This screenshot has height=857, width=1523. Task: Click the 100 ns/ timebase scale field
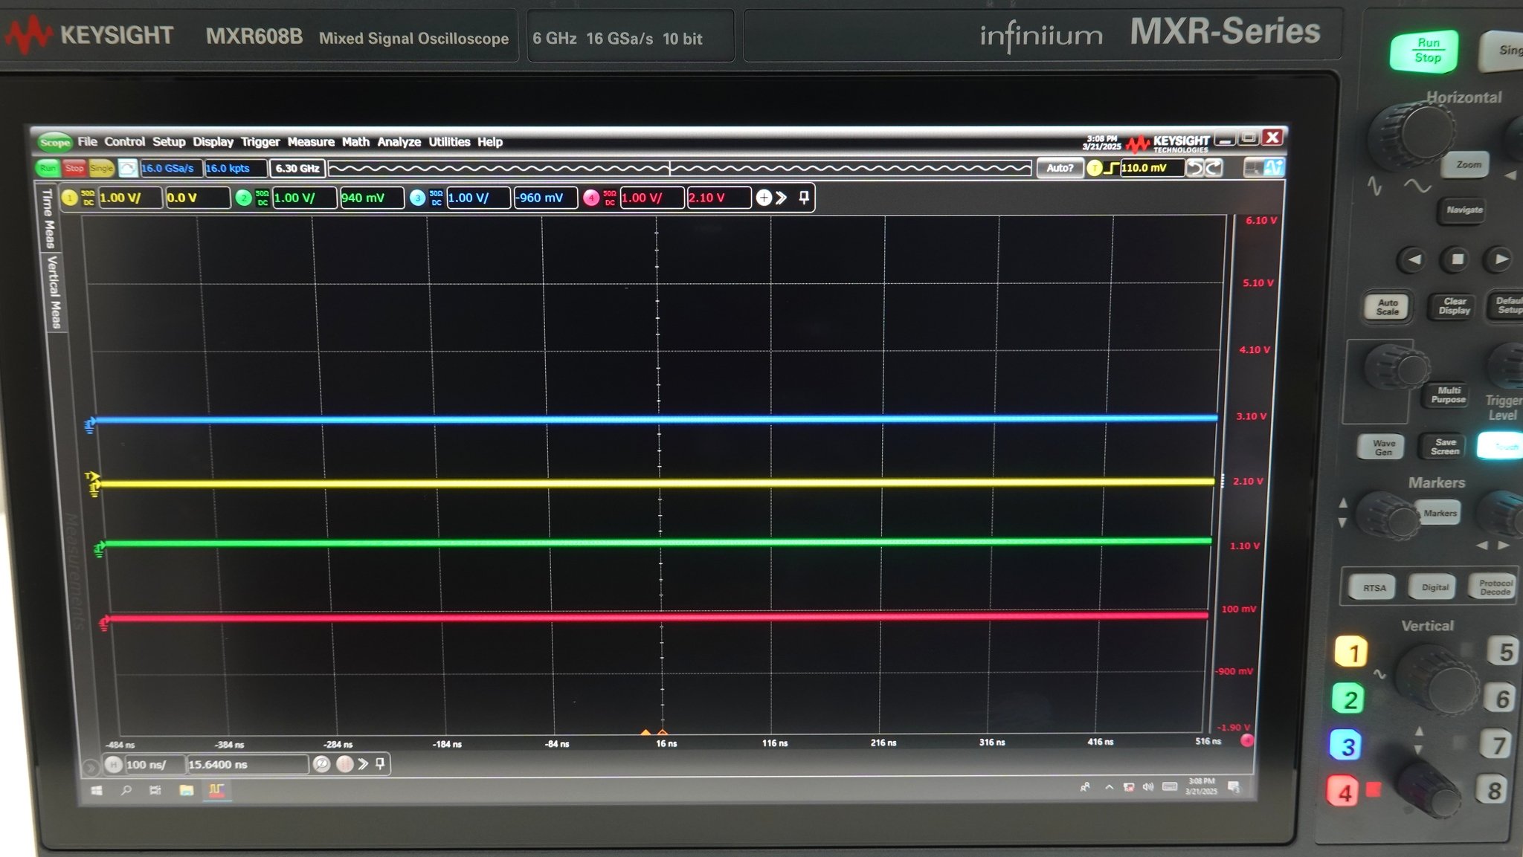click(154, 764)
